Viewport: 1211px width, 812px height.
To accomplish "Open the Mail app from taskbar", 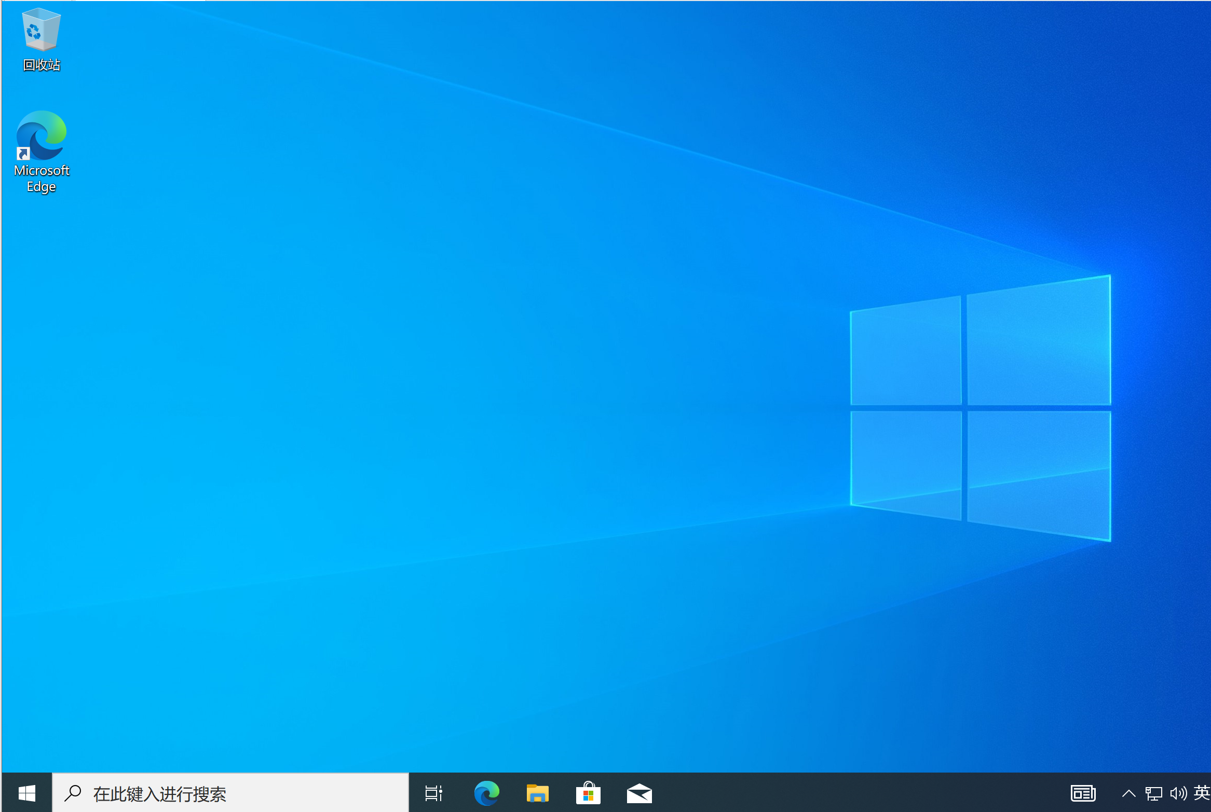I will point(639,793).
